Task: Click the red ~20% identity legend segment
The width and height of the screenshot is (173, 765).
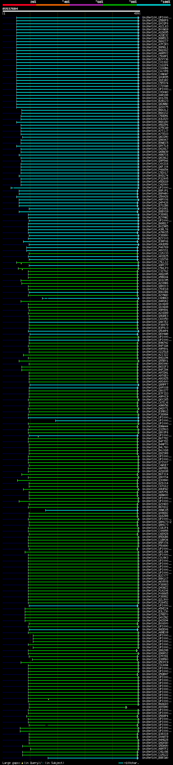Action: [x=19, y=5]
